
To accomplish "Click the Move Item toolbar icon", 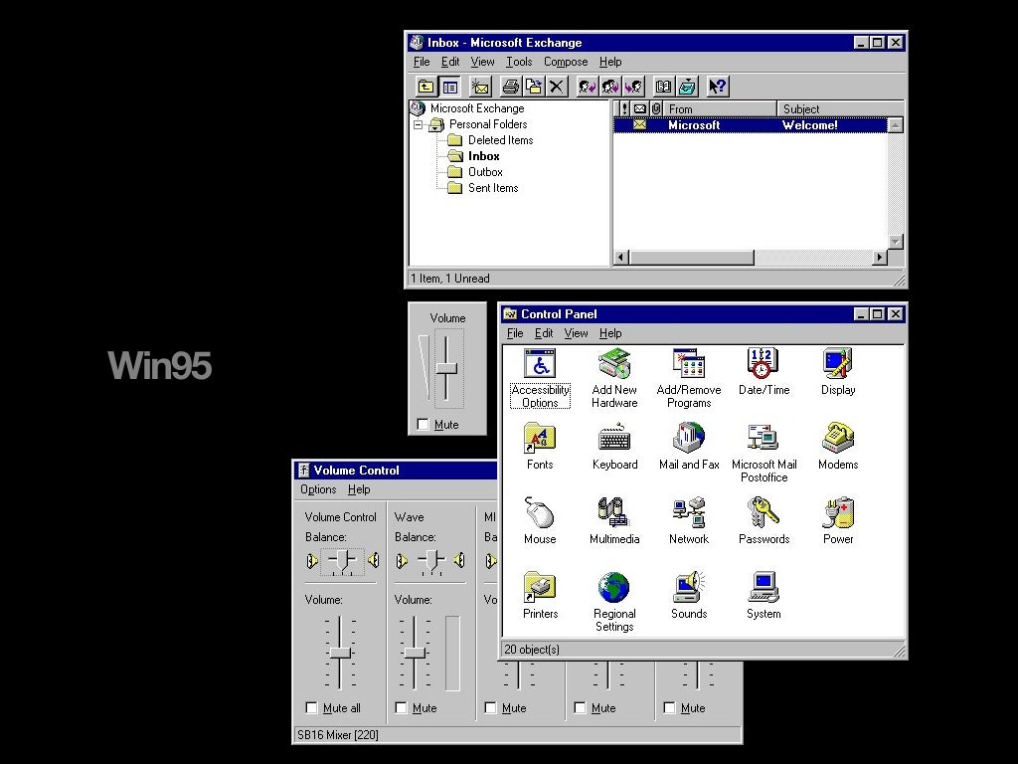I will tap(534, 87).
